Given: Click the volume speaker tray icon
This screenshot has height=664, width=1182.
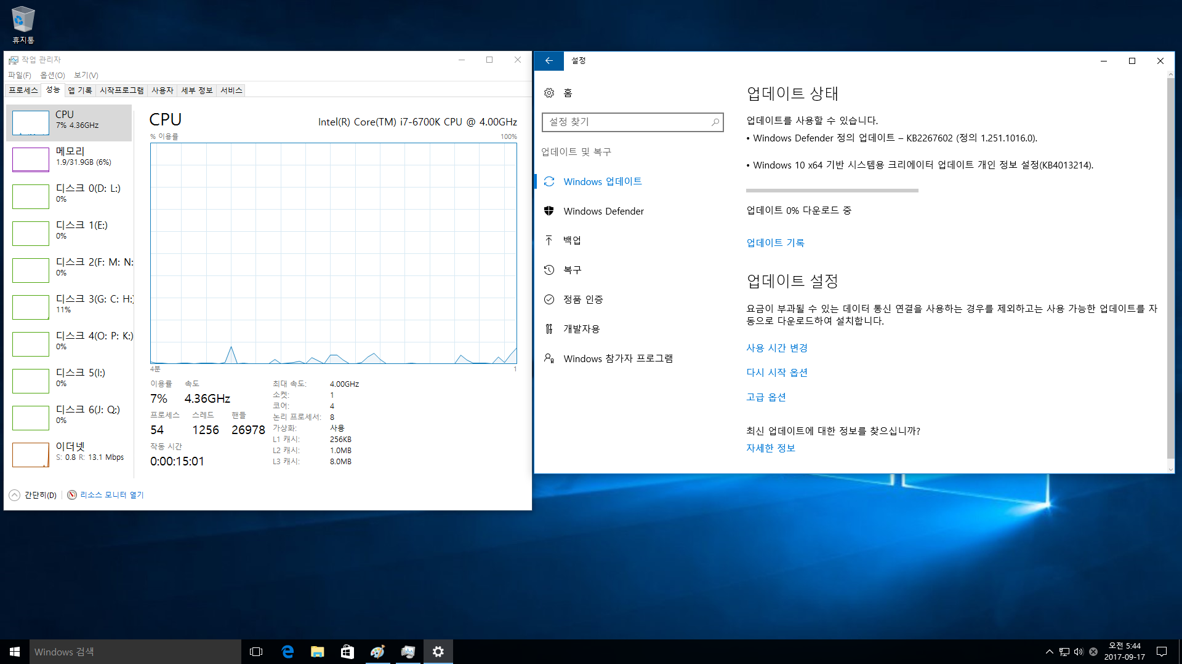Looking at the screenshot, I should (1079, 652).
